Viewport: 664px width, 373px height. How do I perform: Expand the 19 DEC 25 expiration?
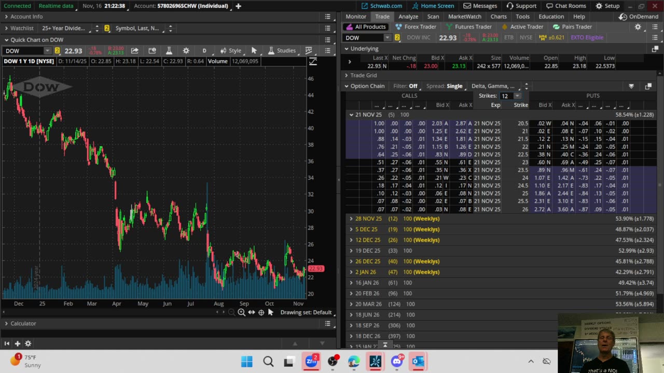(x=351, y=251)
